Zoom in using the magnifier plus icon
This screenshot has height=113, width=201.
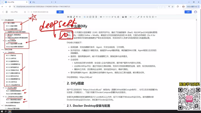tap(147, 17)
